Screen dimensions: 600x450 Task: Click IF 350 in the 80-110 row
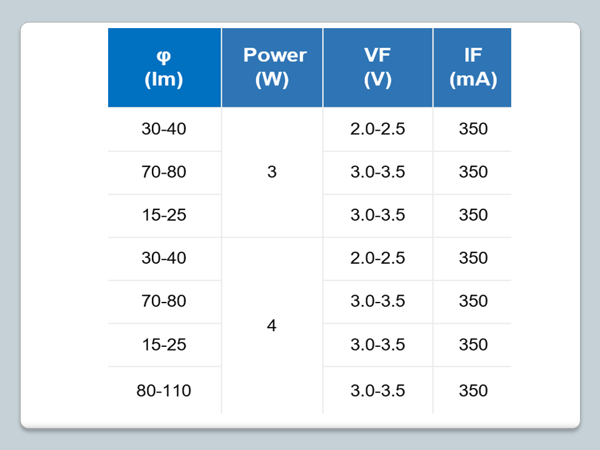pyautogui.click(x=472, y=391)
